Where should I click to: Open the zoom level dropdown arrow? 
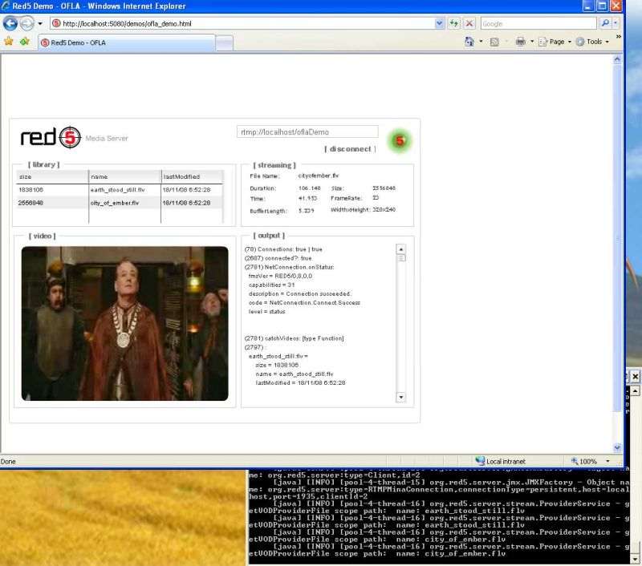click(607, 461)
